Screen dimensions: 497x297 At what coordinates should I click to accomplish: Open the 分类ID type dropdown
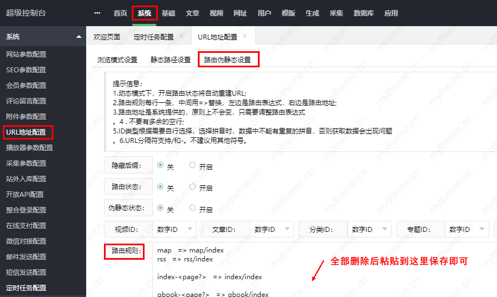[x=369, y=229]
